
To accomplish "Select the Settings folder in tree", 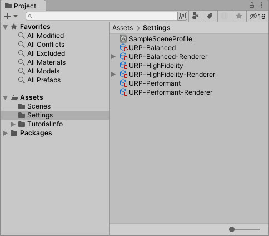I will 55,115.
